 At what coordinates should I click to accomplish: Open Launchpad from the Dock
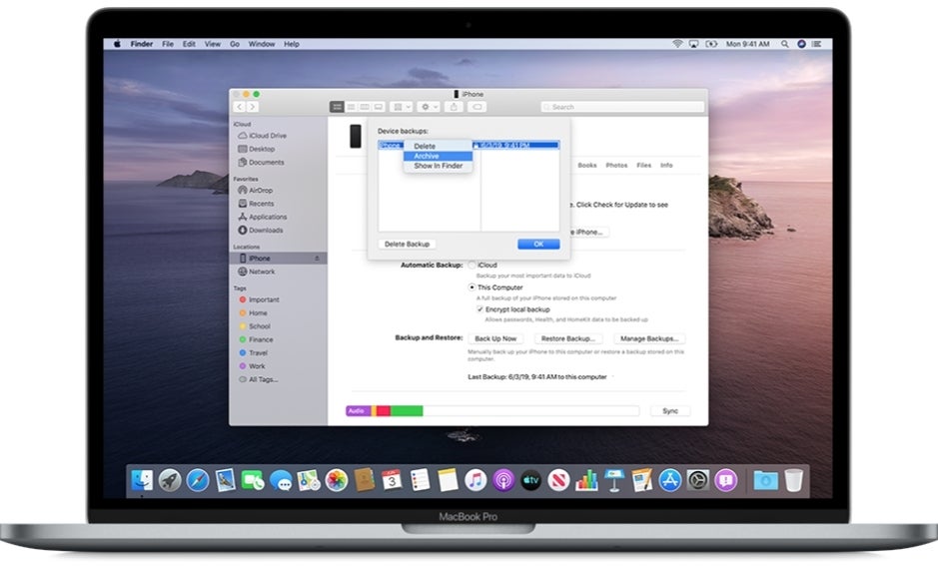pyautogui.click(x=170, y=480)
